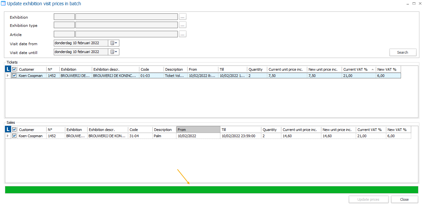This screenshot has width=423, height=205.
Task: Open the Exhibition type lookup ellipsis button
Action: [183, 25]
